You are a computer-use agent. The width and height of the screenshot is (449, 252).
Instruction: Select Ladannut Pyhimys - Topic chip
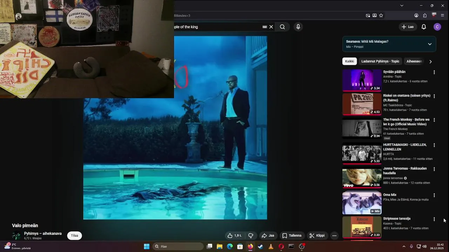380,61
